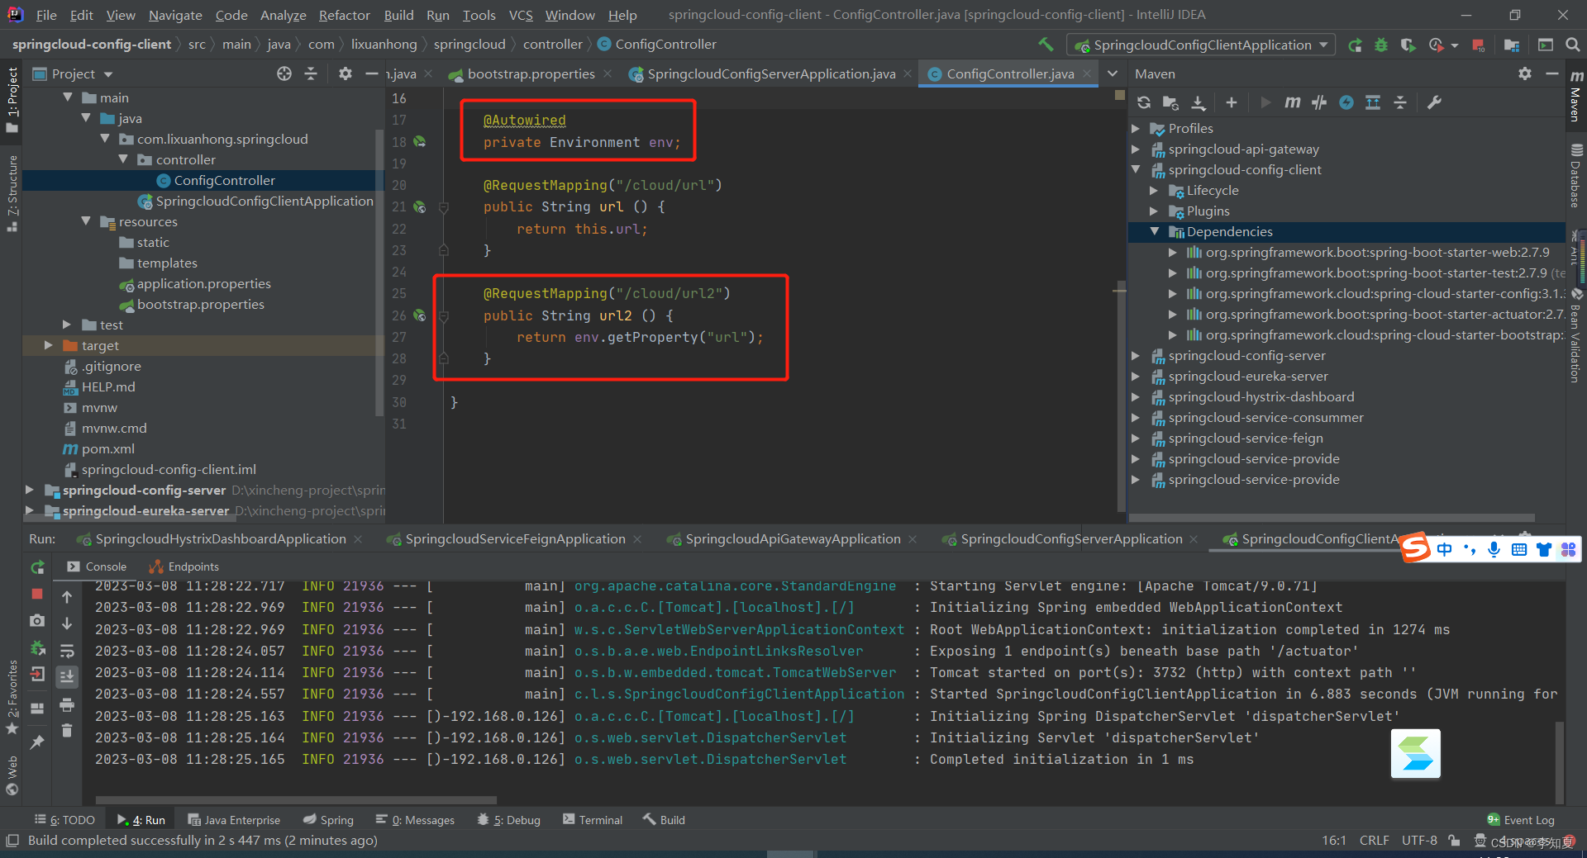
Task: Click the Build Project hammer icon
Action: pos(1046,45)
